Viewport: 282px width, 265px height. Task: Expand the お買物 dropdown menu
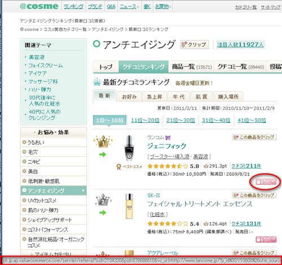(x=163, y=7)
